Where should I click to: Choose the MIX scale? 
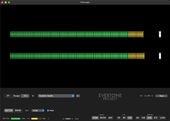(x=110, y=118)
